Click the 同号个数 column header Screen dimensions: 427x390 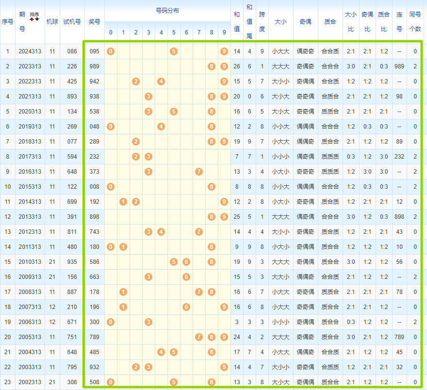(415, 22)
